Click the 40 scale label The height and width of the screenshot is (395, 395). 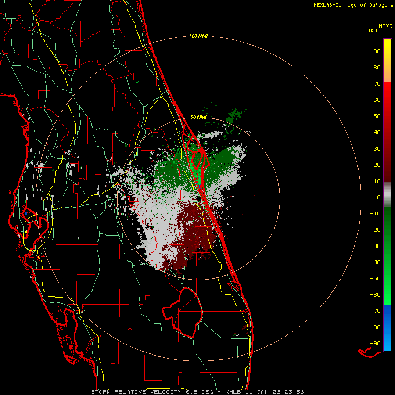(377, 133)
